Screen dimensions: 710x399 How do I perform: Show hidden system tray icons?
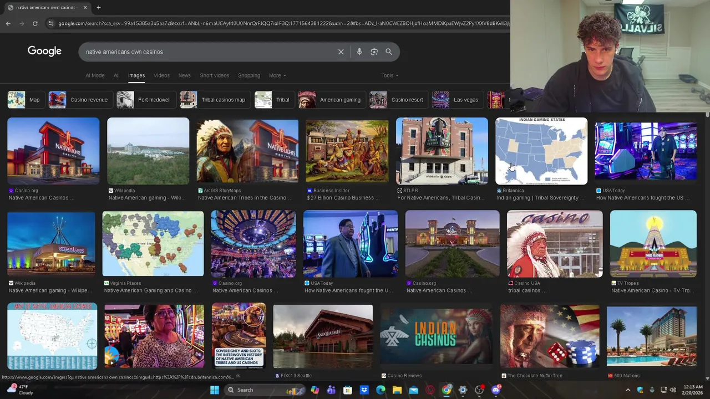(628, 390)
